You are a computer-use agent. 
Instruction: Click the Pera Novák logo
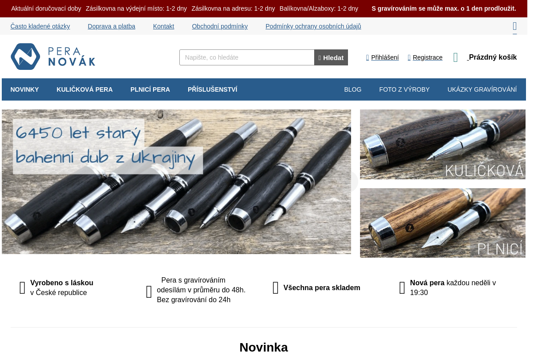click(53, 57)
